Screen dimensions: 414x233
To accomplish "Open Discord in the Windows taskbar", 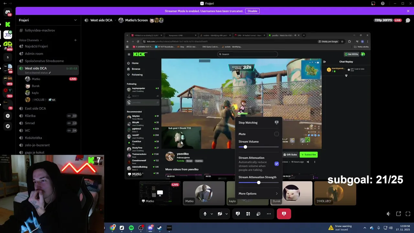I will click(x=150, y=228).
